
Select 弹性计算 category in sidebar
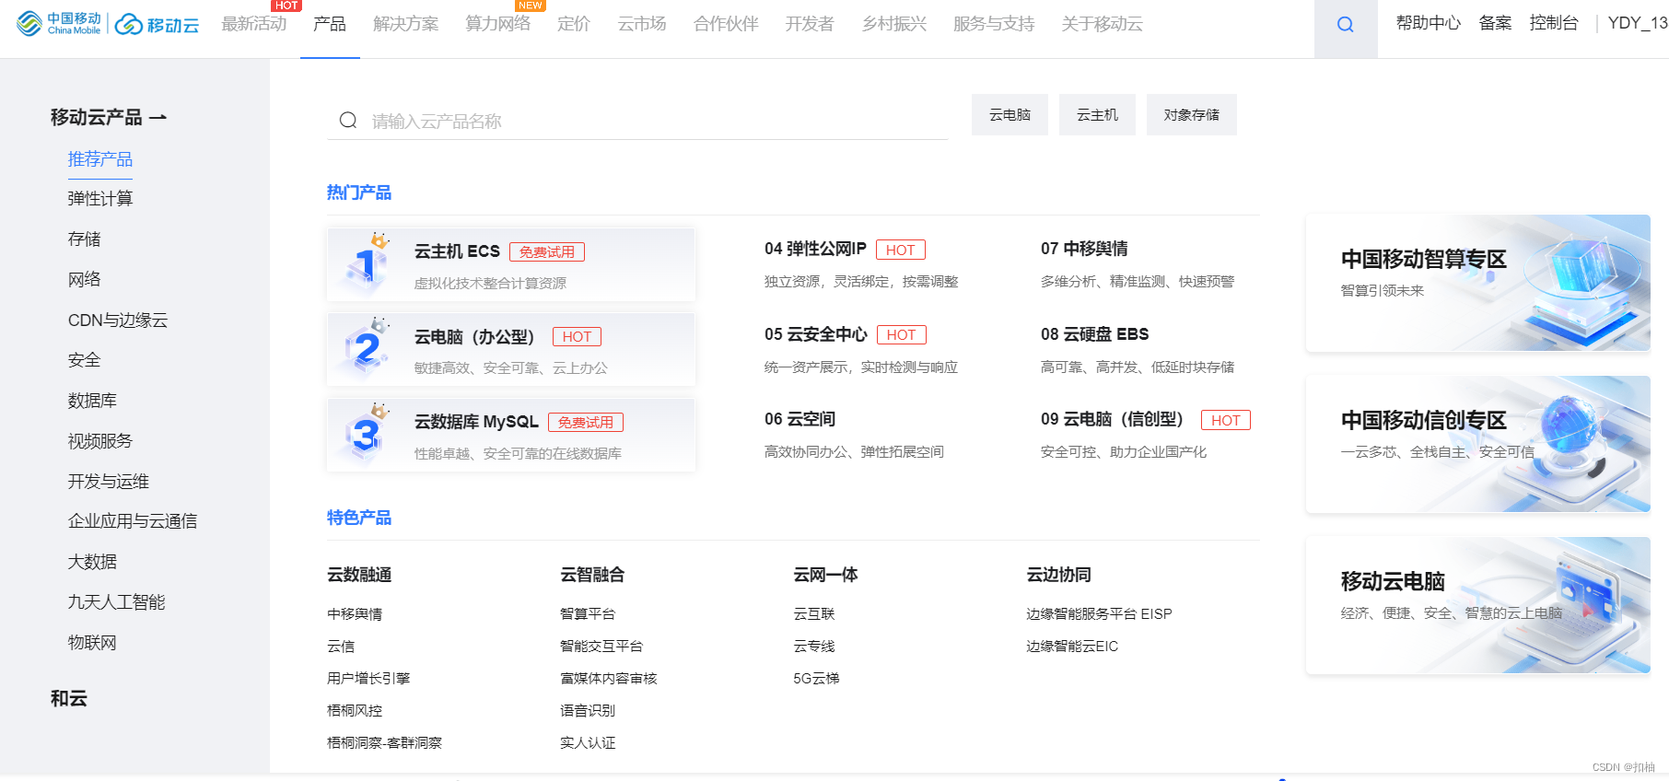(100, 199)
